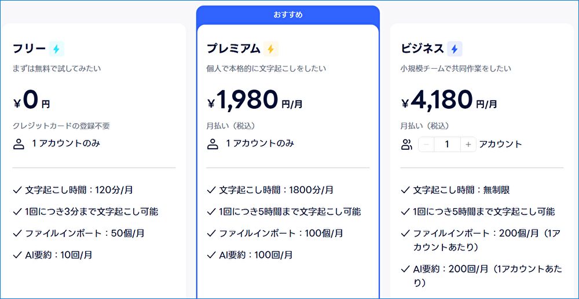The image size is (579, 299).
Task: Click checkmark beside Premium AI要約 100回/月
Action: [211, 255]
